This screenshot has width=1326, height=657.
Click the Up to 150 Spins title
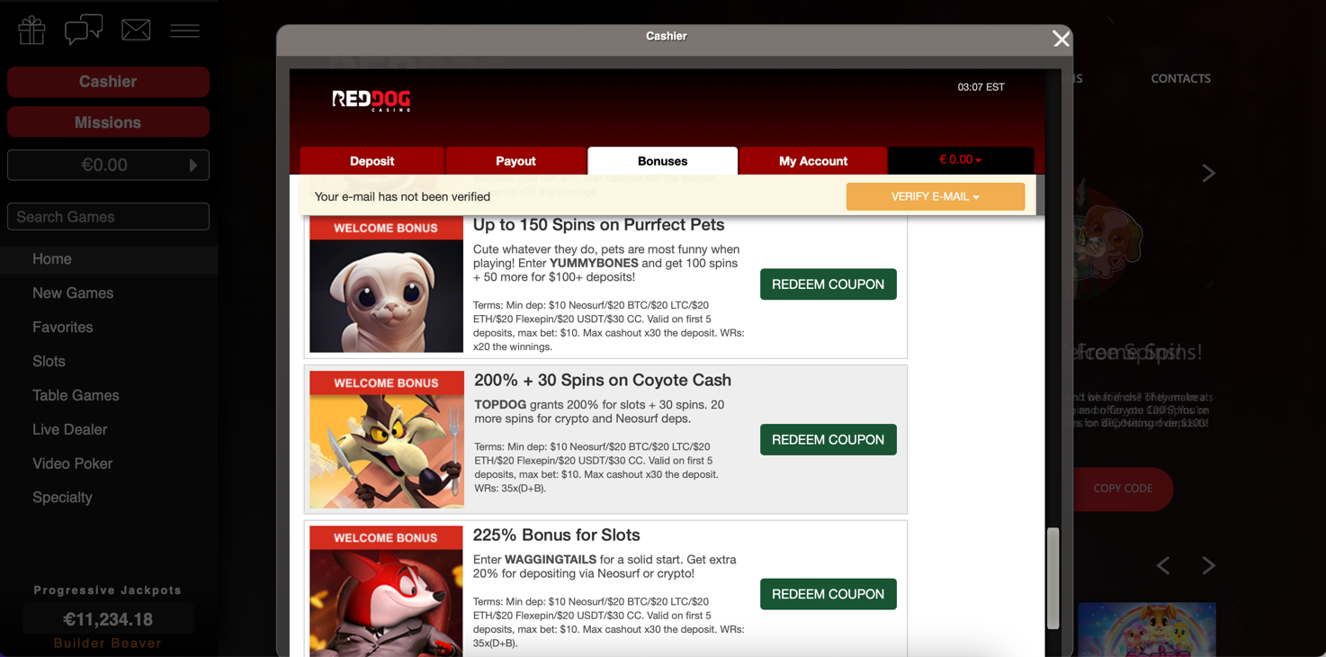599,225
